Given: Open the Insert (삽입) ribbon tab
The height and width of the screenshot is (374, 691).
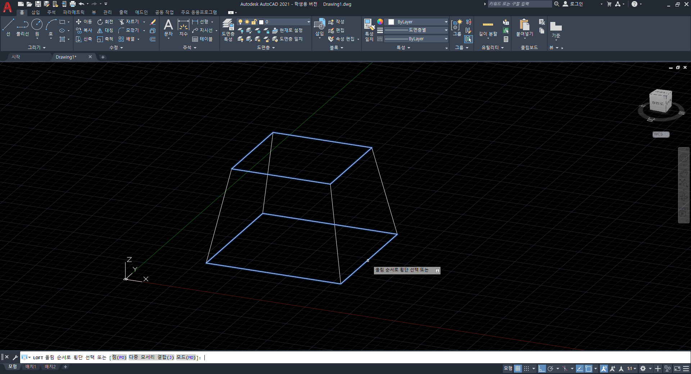Looking at the screenshot, I should (x=36, y=12).
